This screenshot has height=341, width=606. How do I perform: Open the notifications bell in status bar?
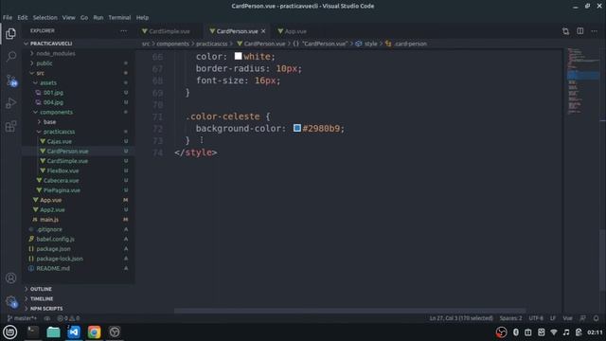tap(596, 318)
